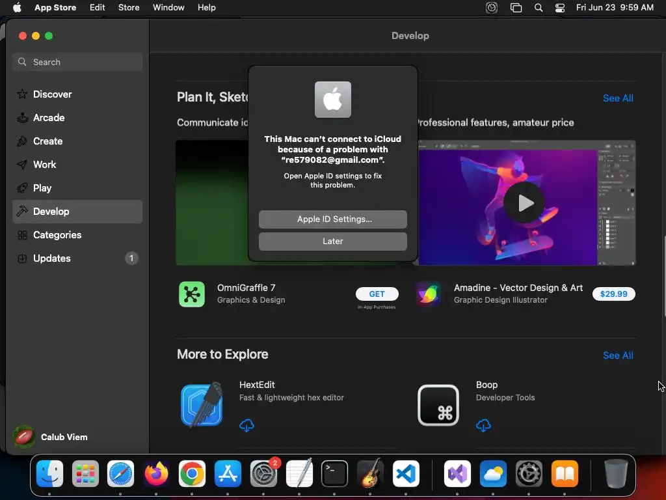666x500 pixels.
Task: Open the HextEdit app icon
Action: [202, 405]
